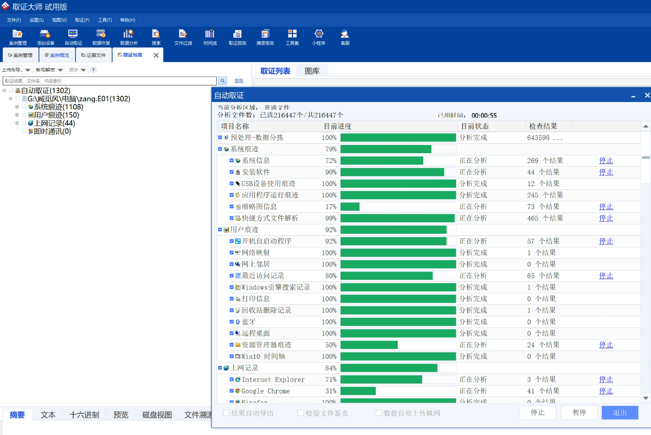651x435 pixels.
Task: Click the 搜索 toolbar icon
Action: pos(156,37)
